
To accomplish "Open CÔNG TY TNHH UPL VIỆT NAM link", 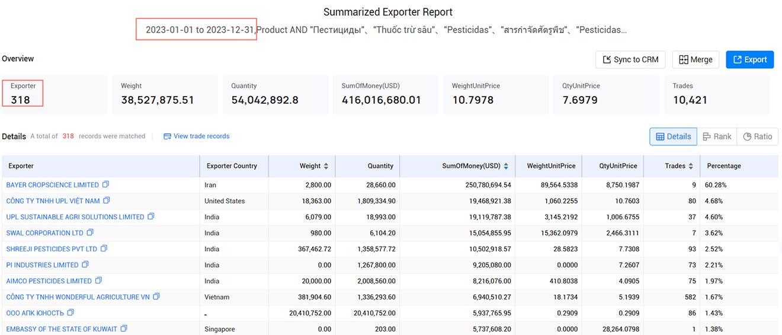I will 53,201.
